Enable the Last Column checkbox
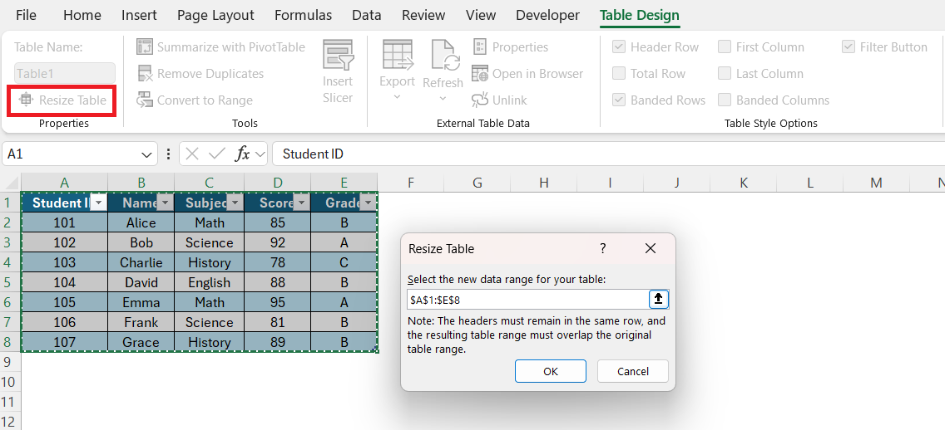 (725, 73)
